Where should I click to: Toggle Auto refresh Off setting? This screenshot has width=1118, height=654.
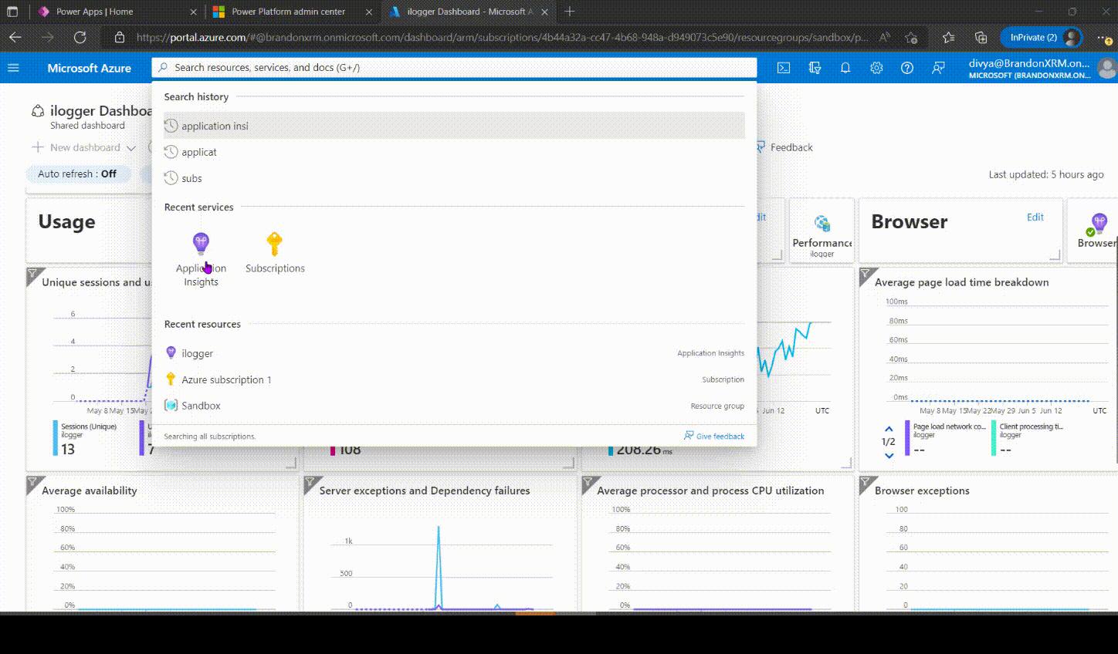pyautogui.click(x=77, y=174)
